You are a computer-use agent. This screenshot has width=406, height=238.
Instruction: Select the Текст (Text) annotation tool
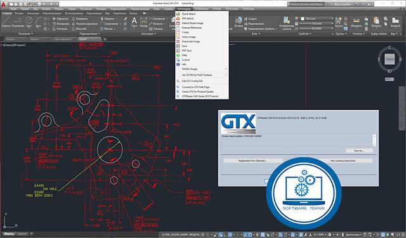tap(134, 22)
